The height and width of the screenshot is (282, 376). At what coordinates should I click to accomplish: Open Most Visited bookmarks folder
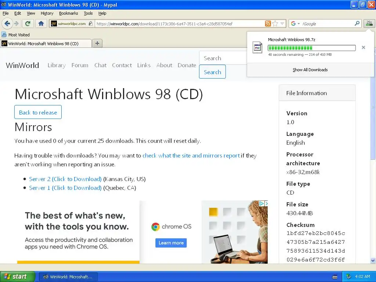[15, 35]
